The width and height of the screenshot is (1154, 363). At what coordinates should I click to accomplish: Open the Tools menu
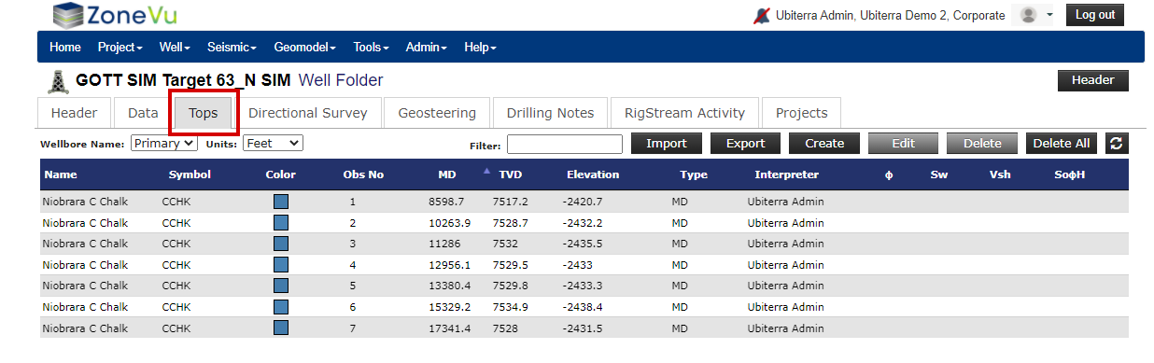tap(372, 47)
